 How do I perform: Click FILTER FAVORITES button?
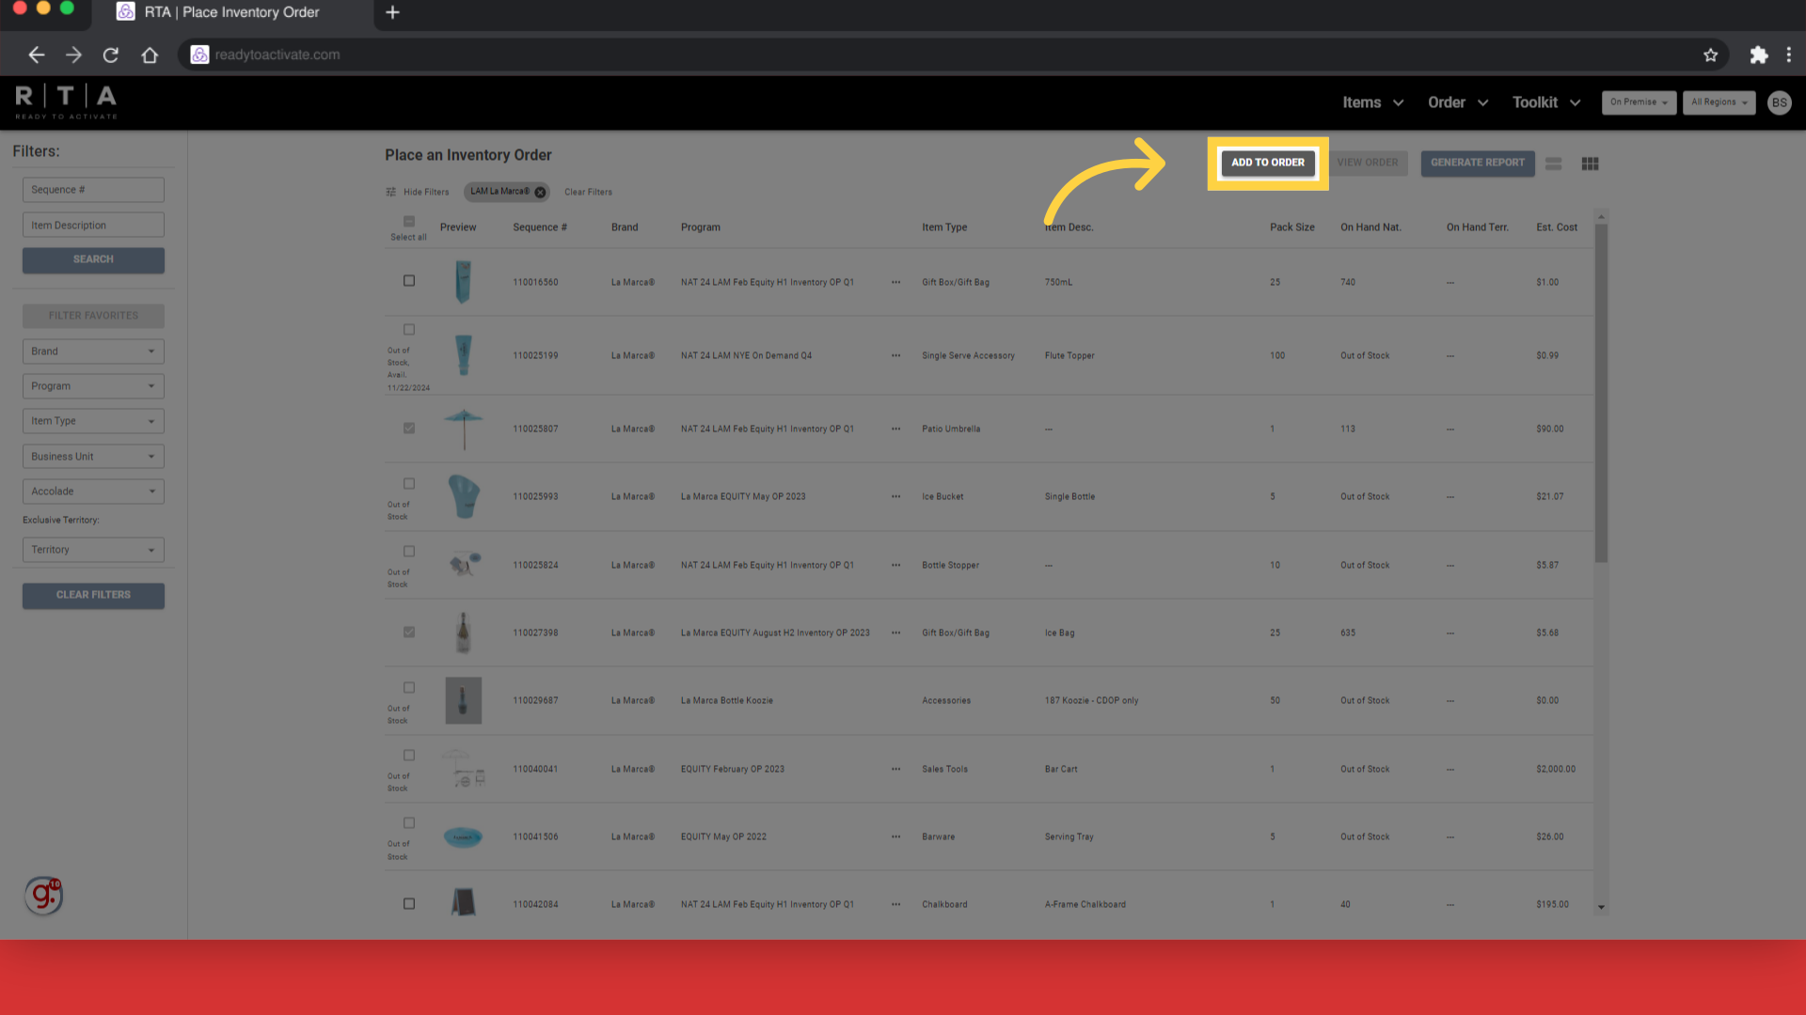(x=93, y=316)
